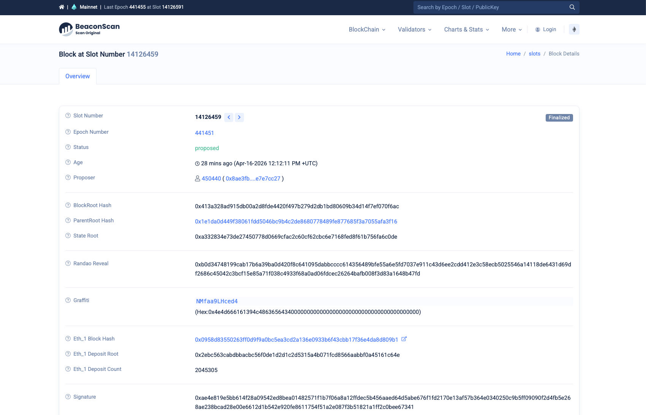Click the search magnifier icon
The height and width of the screenshot is (415, 646).
pyautogui.click(x=572, y=7)
